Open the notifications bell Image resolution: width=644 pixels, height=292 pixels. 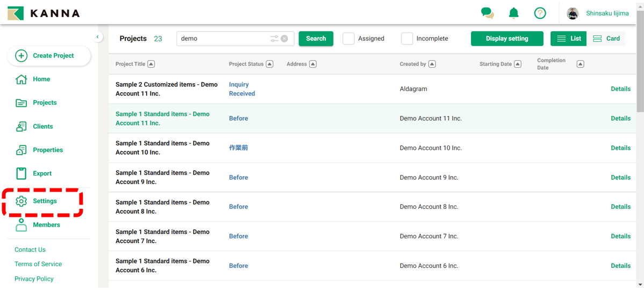[x=513, y=13]
